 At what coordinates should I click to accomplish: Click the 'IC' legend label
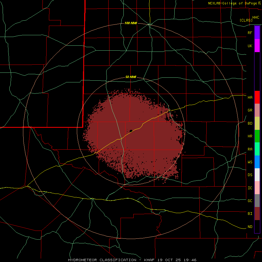[x=250, y=188]
